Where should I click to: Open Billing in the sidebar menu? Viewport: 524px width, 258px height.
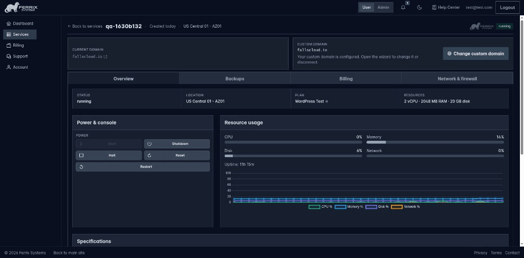coord(20,46)
